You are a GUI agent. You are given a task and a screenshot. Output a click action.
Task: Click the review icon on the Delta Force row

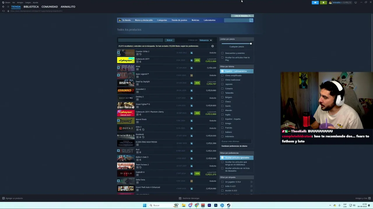191,181
